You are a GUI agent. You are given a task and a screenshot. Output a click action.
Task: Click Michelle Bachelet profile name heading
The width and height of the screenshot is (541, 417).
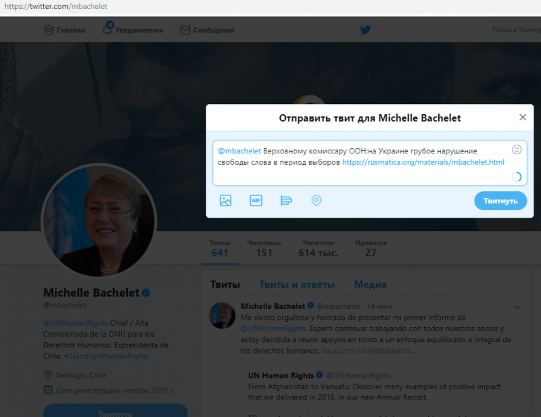click(x=91, y=293)
